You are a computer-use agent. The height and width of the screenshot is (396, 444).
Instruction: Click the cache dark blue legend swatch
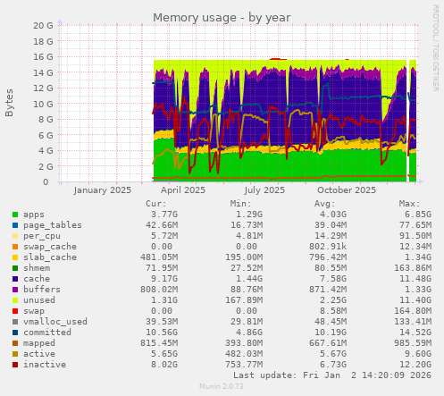15,279
